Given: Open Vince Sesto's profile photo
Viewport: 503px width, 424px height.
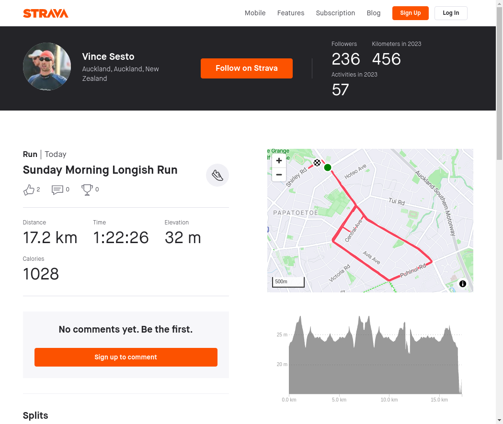Looking at the screenshot, I should point(47,67).
